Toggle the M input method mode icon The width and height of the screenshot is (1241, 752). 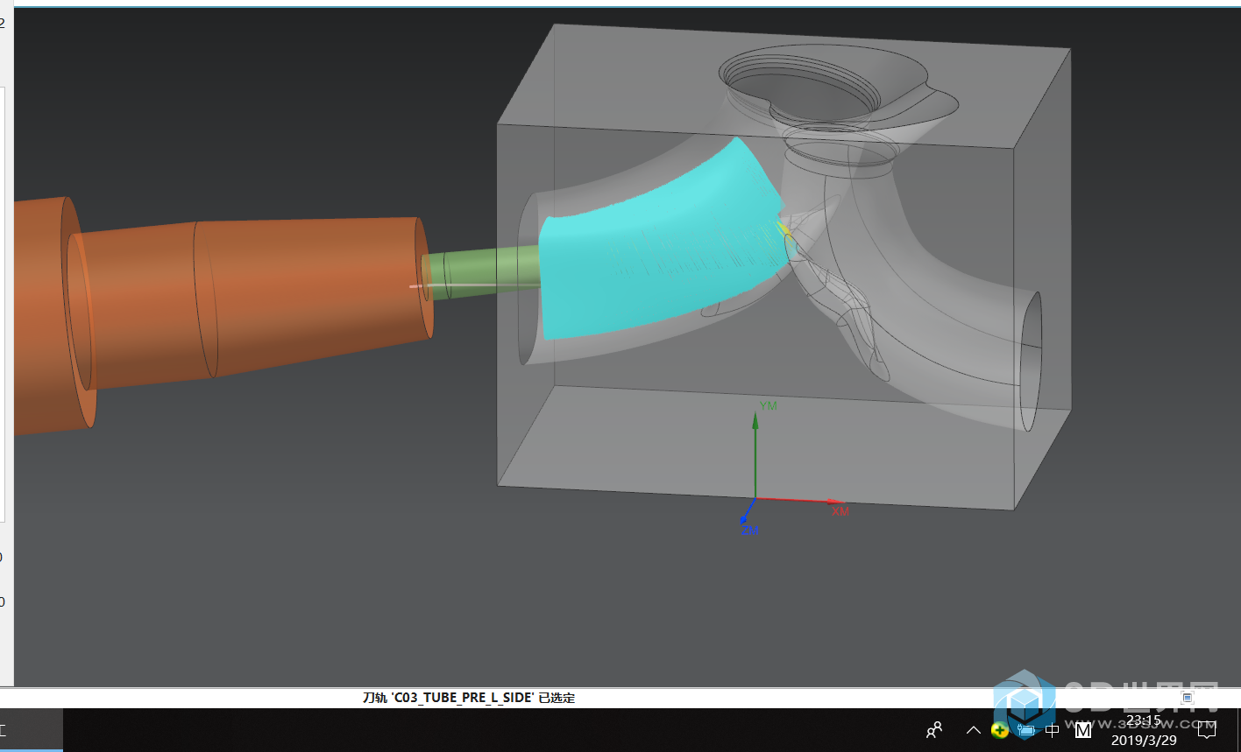1083,729
